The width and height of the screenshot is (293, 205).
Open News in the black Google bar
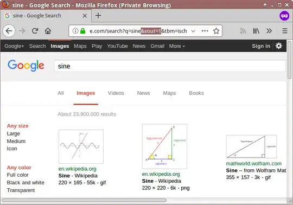[139, 46]
